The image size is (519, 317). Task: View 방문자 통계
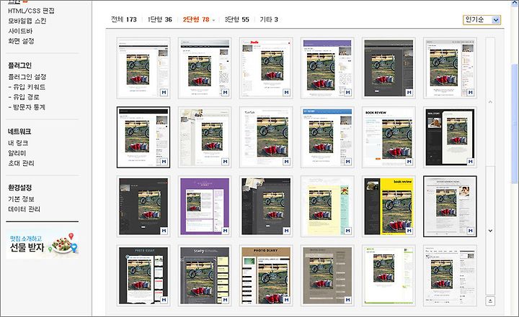coord(27,107)
